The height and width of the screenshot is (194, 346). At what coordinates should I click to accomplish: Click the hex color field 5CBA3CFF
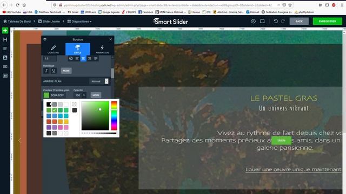[x=58, y=95]
